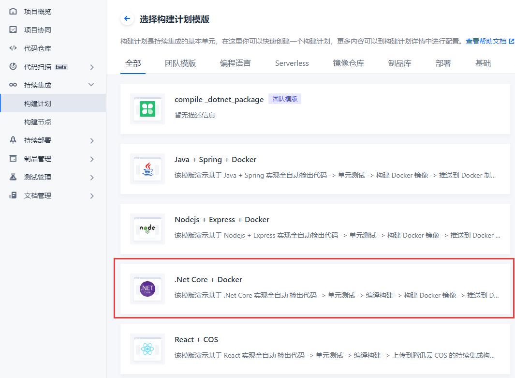Click the Node.js template icon

pos(147,229)
